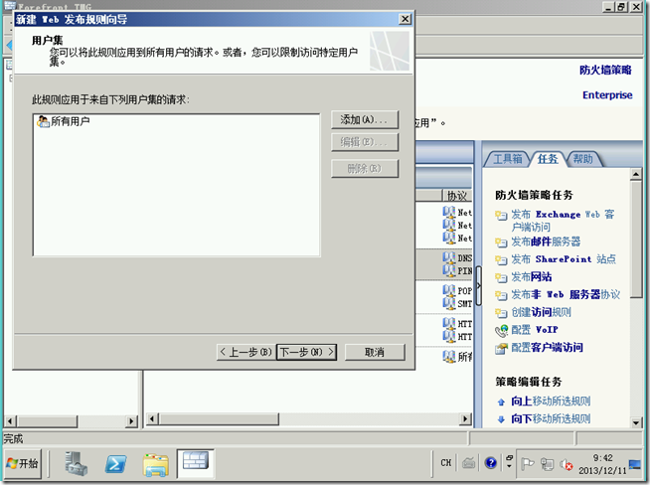This screenshot has height=485, width=650.
Task: Open 创建访问规则 task link
Action: (541, 312)
